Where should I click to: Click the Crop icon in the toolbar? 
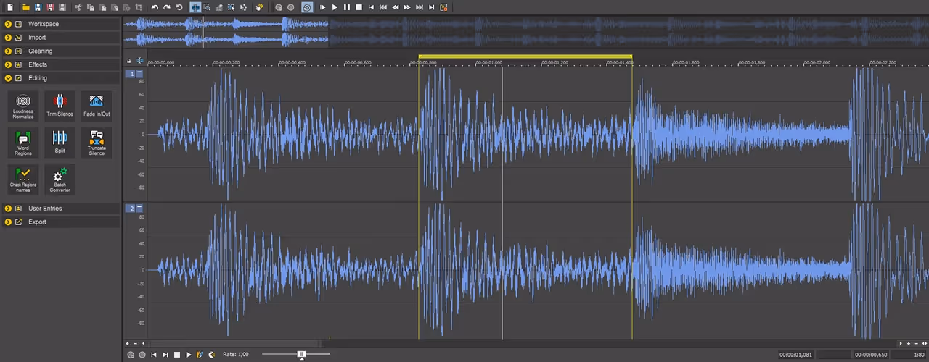click(x=139, y=7)
